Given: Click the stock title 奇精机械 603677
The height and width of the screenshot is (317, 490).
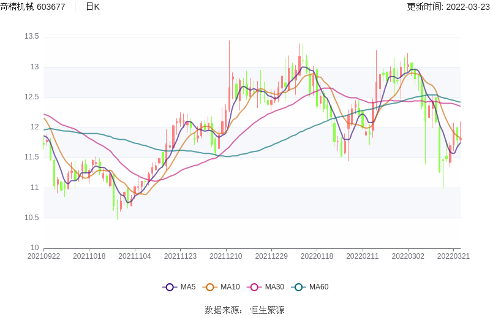Looking at the screenshot, I should click(x=32, y=7).
